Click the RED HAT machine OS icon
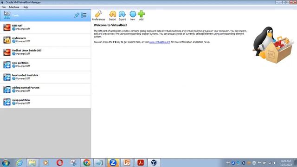The image size is (297, 167). (7, 27)
